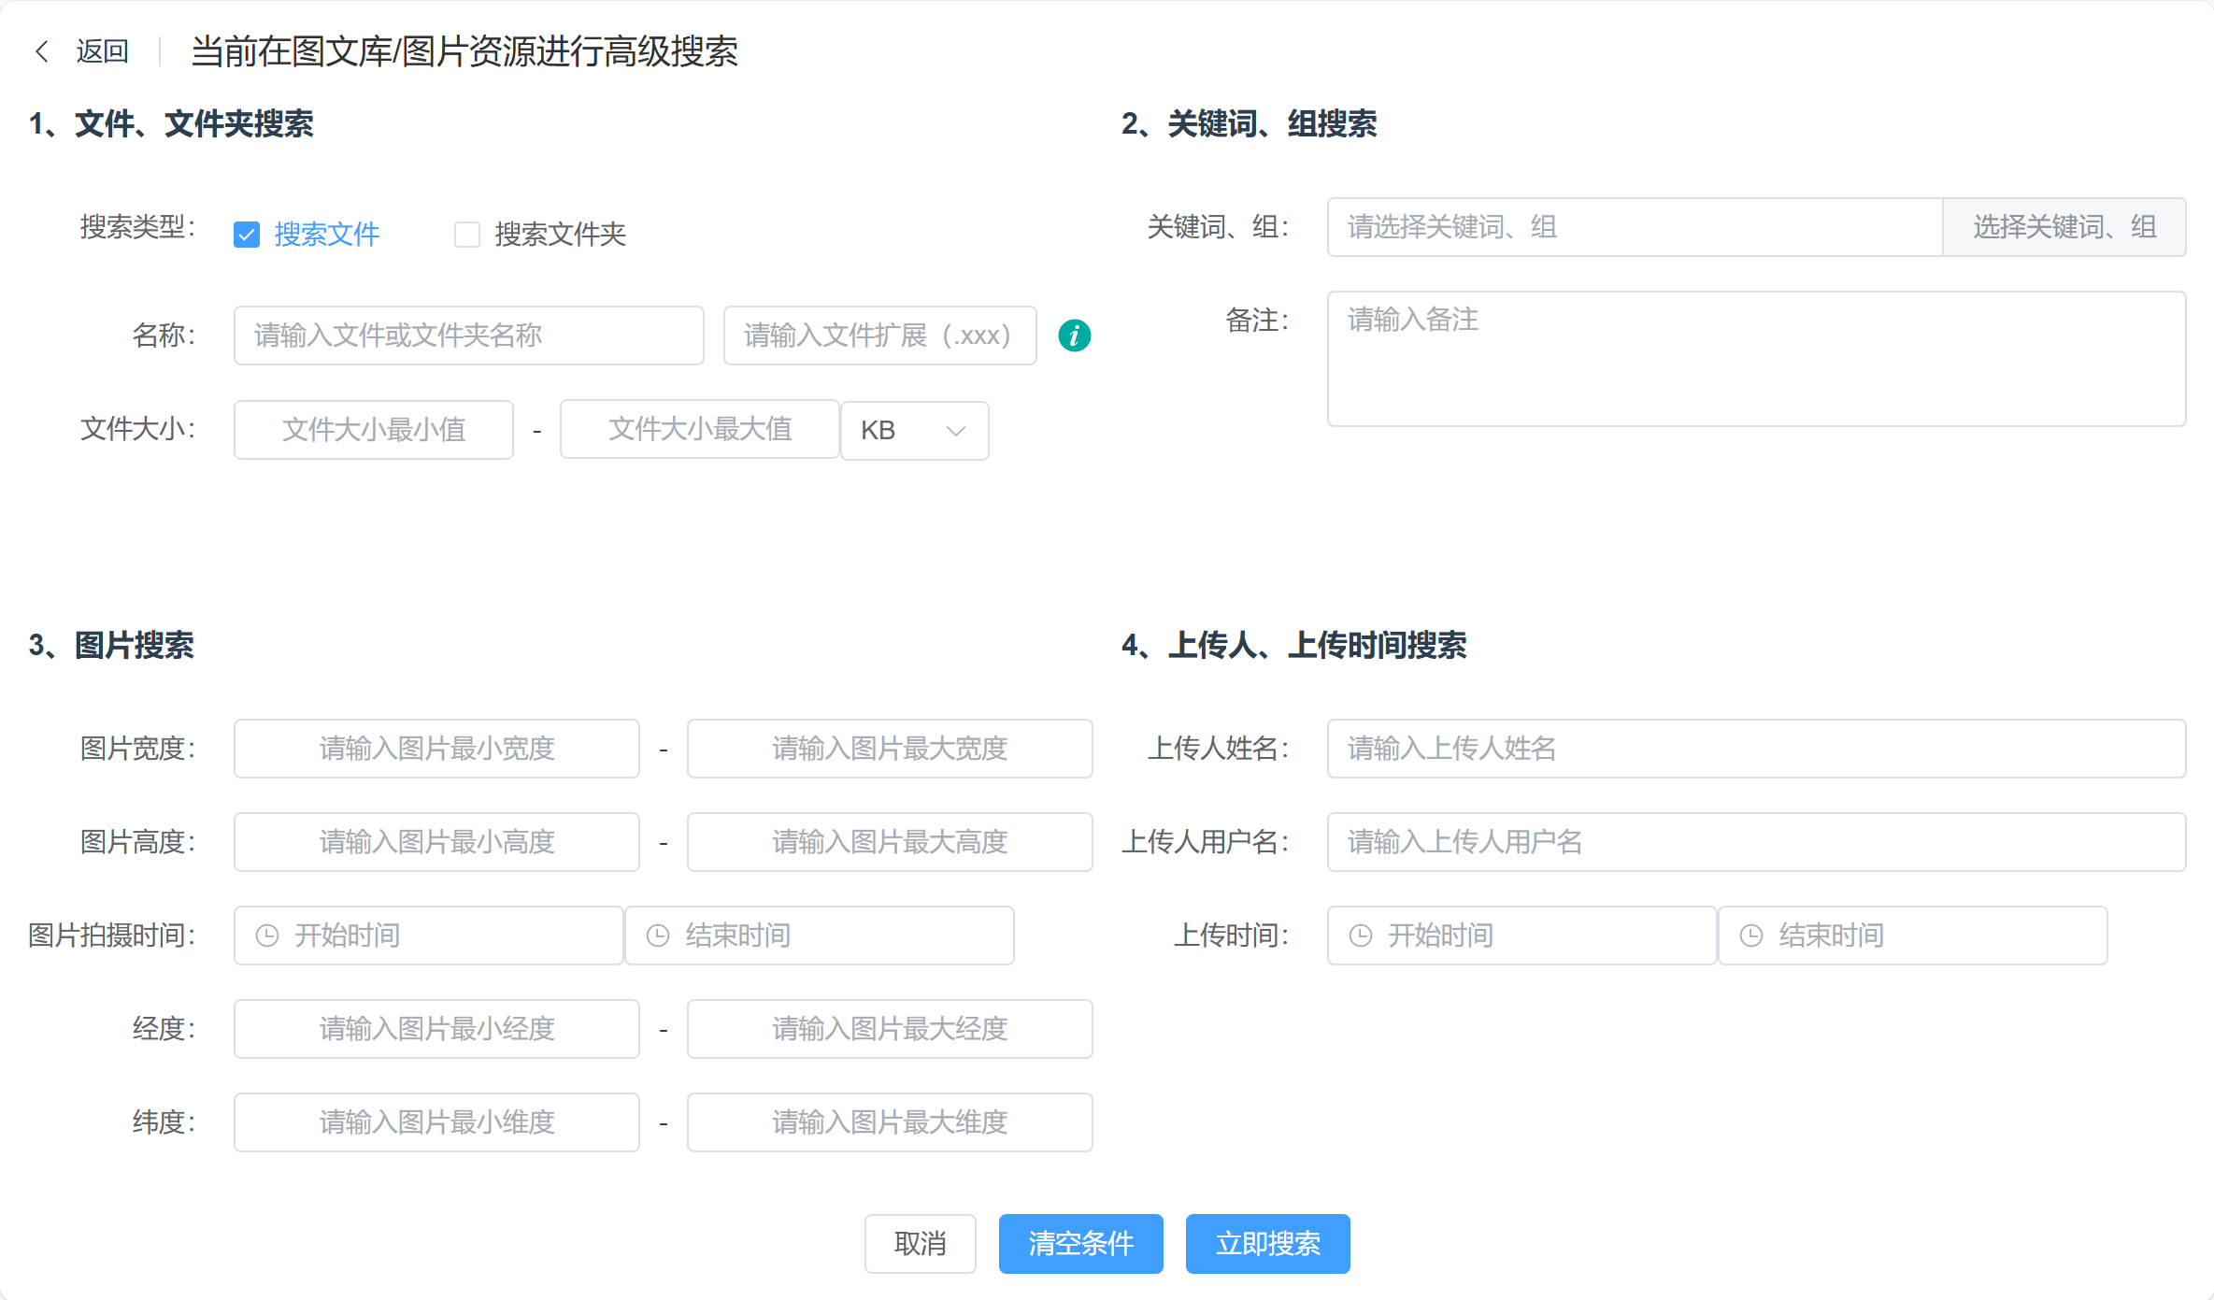
Task: Enable the 搜索文件夹 checkbox
Action: pos(467,235)
